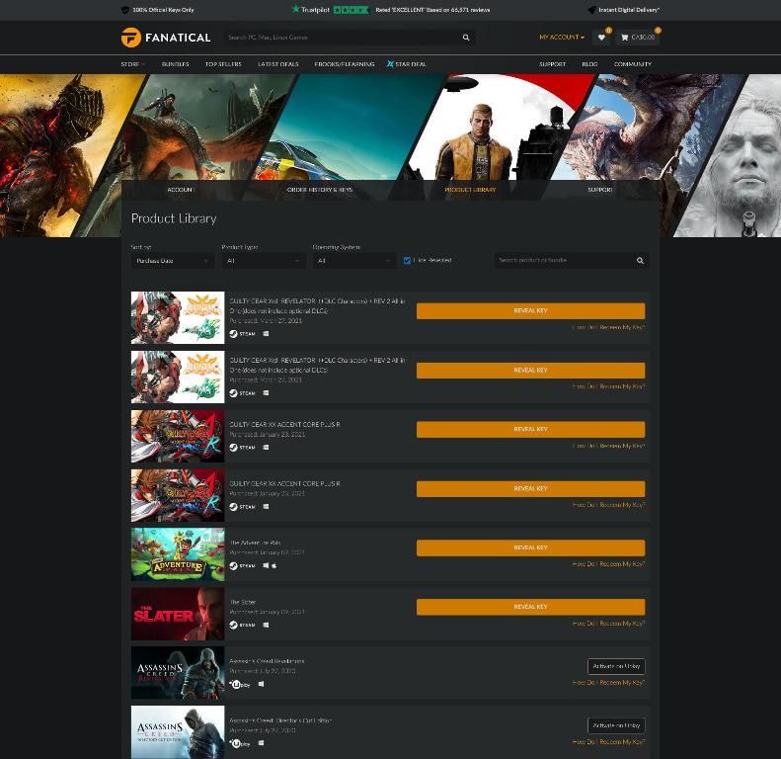The width and height of the screenshot is (781, 759).
Task: Click Steam icon on The Slater row
Action: click(242, 625)
